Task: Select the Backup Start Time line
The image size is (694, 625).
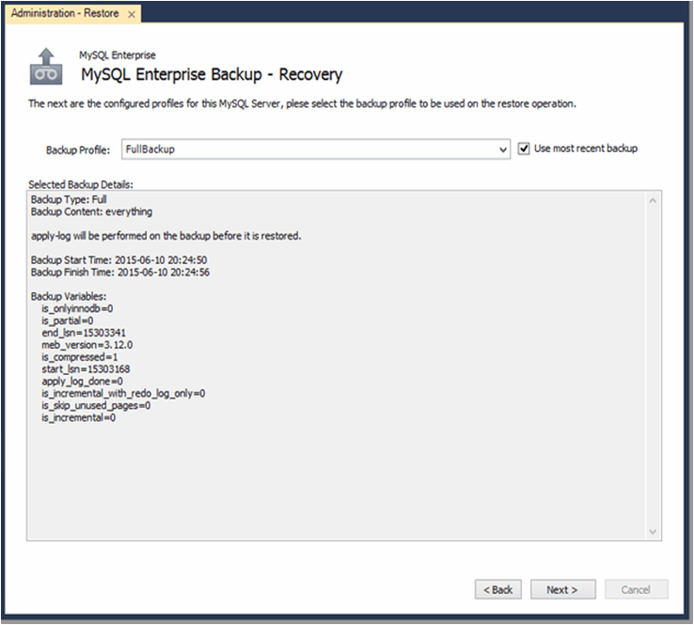Action: point(118,259)
